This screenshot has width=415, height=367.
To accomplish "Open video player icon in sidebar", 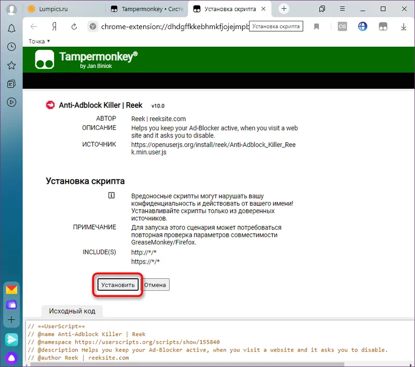I will click(11, 102).
